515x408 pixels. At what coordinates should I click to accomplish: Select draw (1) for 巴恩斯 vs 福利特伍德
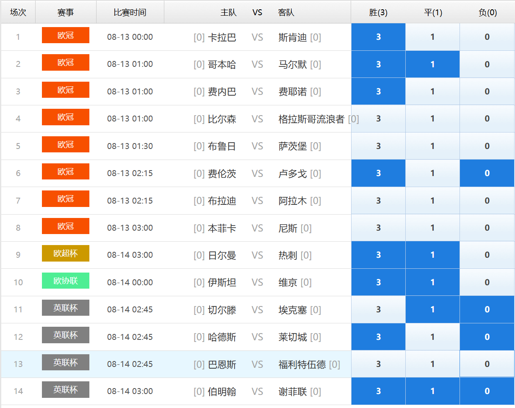tap(432, 364)
